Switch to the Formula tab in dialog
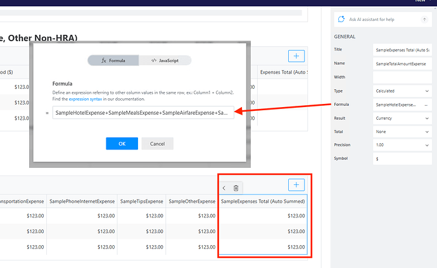This screenshot has width=437, height=268. coord(113,60)
